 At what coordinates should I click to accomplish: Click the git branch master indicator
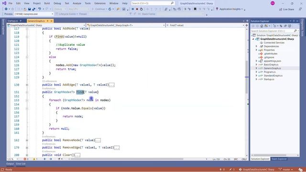pos(286,170)
